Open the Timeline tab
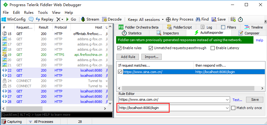The image size is (267, 125). click(253, 27)
